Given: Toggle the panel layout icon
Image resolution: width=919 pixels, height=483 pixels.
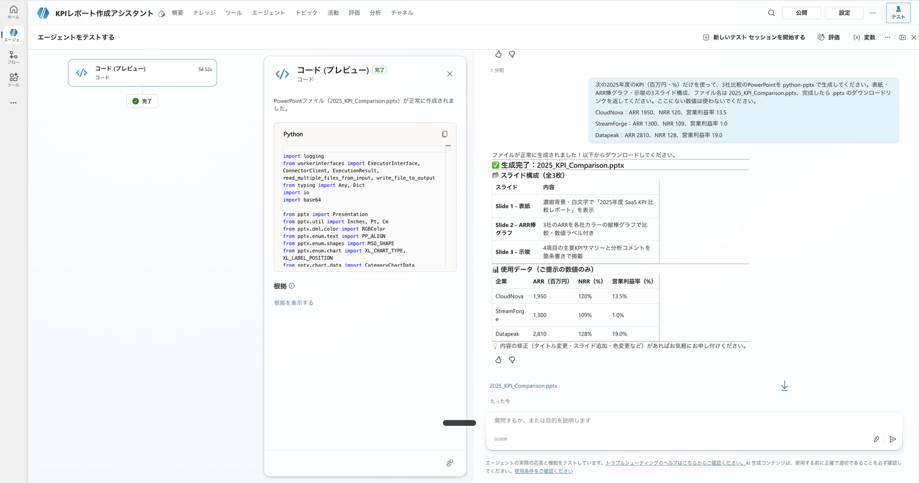Looking at the screenshot, I should (x=902, y=37).
